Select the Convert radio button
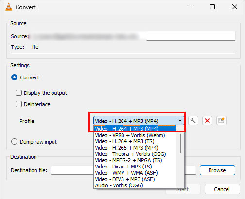This screenshot has width=245, height=199. coord(14,77)
